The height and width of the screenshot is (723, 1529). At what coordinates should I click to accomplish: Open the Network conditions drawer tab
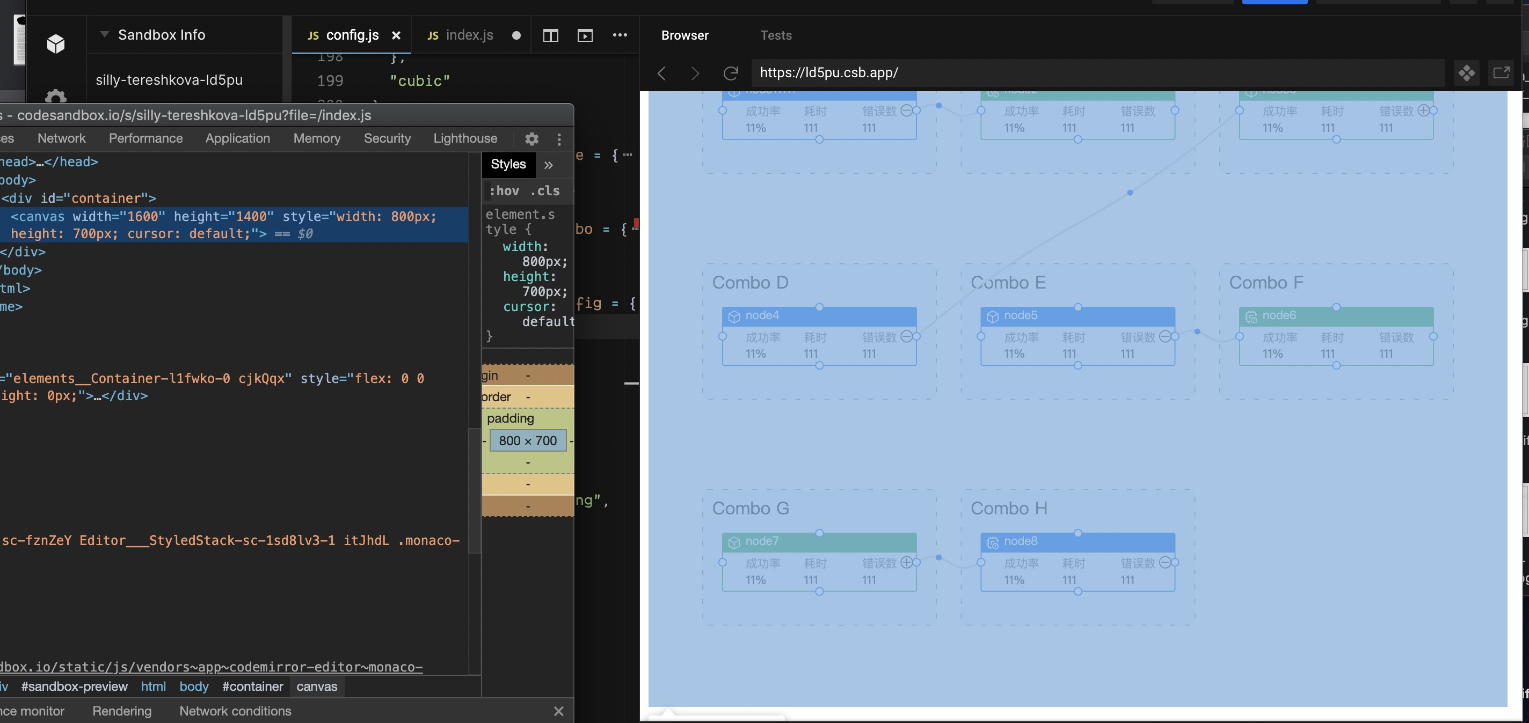click(x=235, y=711)
